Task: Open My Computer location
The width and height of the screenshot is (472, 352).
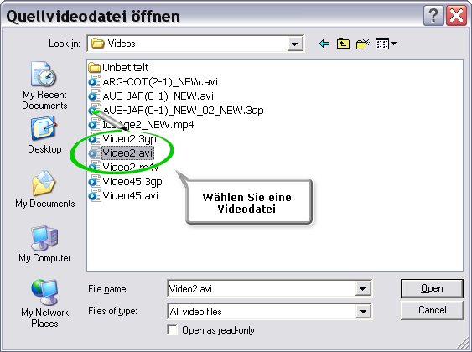Action: [44, 244]
